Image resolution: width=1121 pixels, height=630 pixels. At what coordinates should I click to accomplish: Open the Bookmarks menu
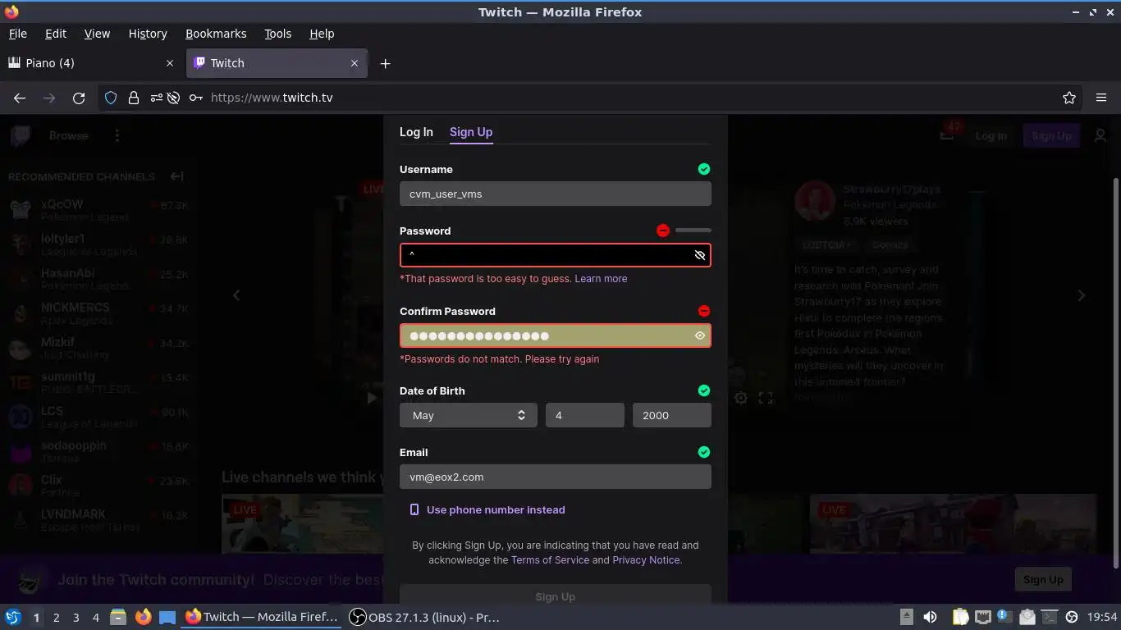click(216, 34)
